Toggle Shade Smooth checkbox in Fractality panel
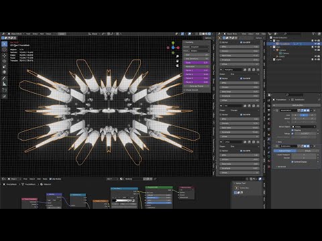The image size is (322, 241). tap(185, 90)
